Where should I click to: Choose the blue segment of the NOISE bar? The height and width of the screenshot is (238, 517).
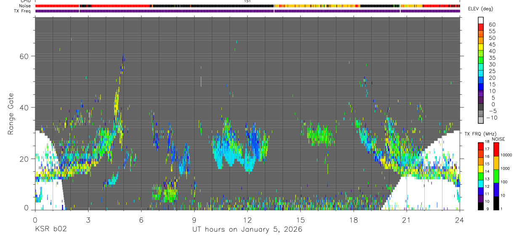[x=496, y=190]
